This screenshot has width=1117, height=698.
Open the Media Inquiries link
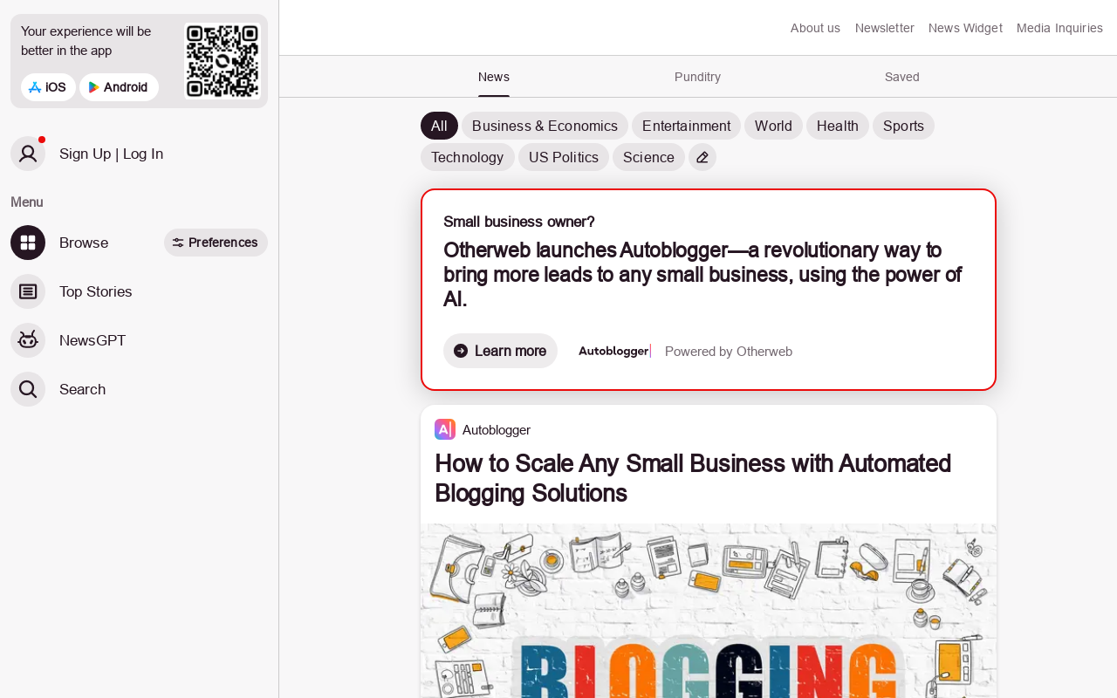coord(1059,28)
